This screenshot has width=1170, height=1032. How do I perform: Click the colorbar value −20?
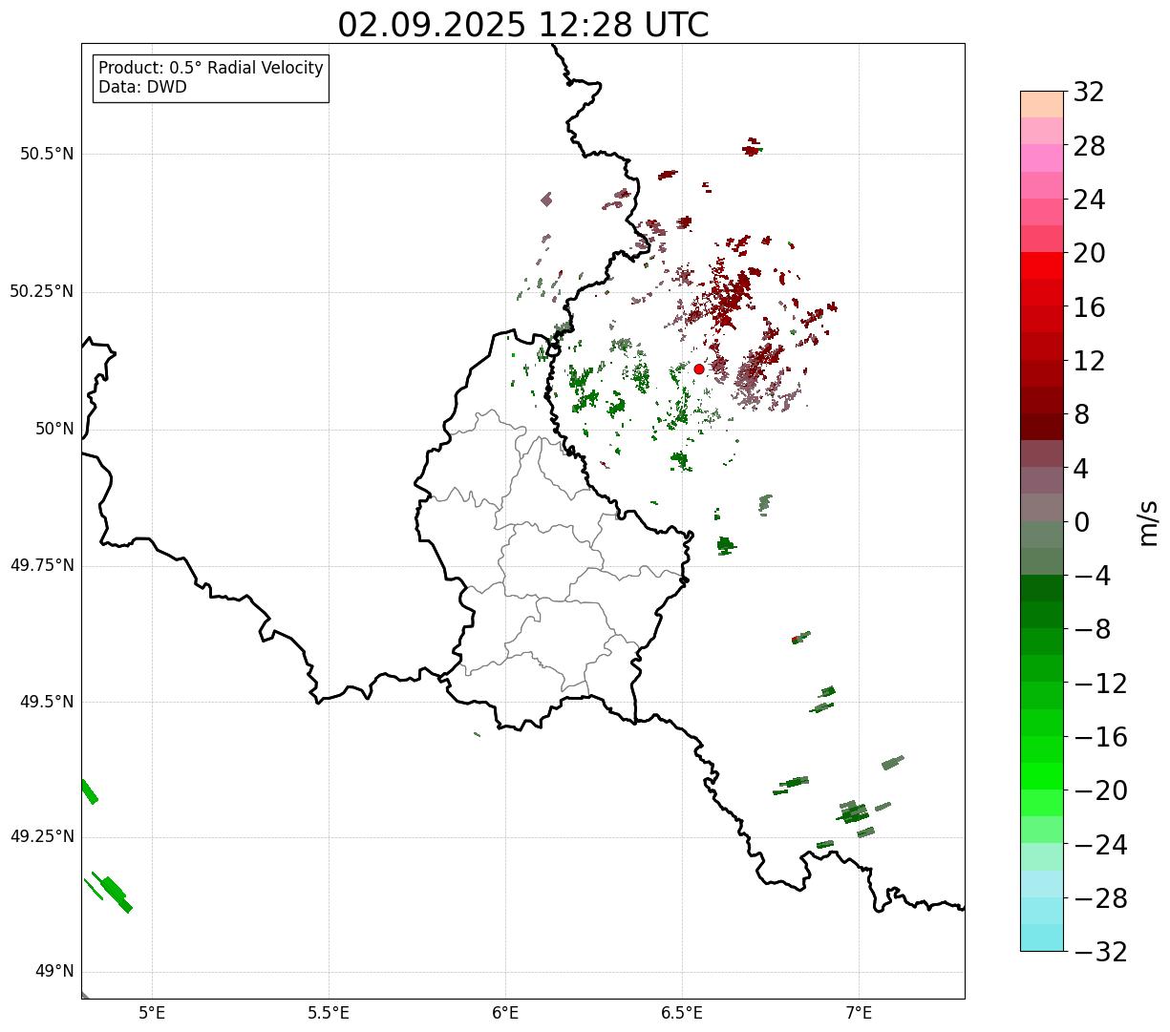click(x=1100, y=790)
